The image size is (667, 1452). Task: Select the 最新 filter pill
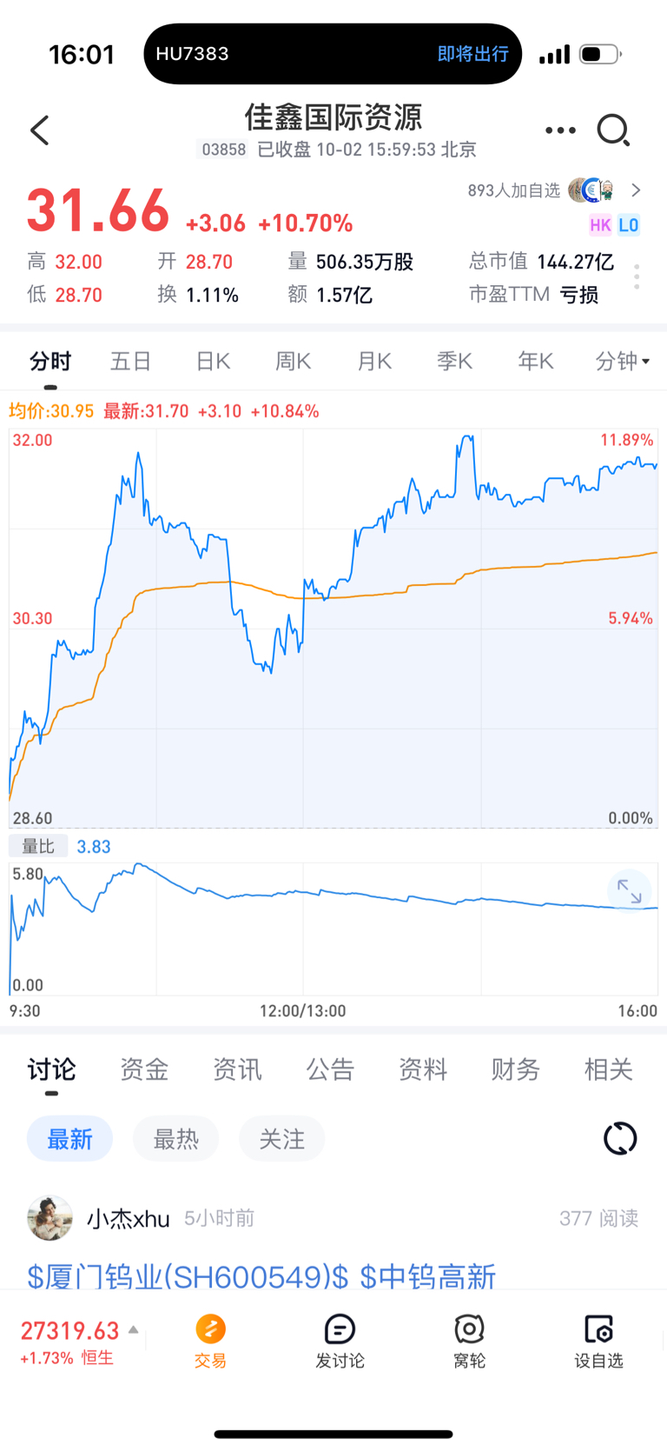[69, 1139]
